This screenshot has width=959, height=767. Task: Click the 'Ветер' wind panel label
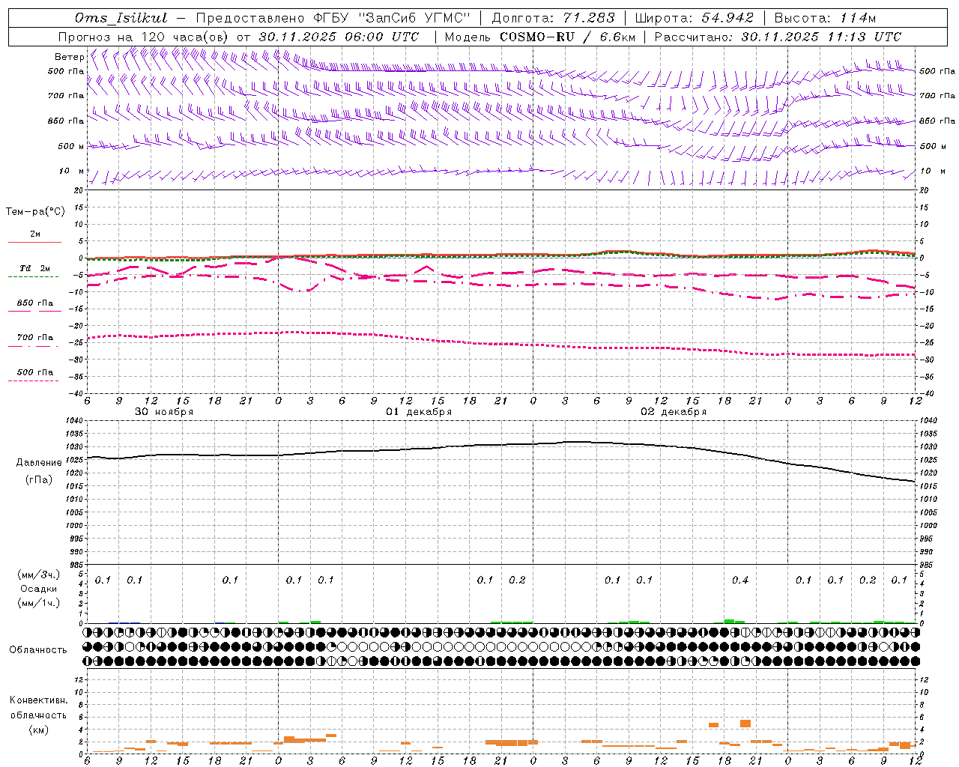(x=69, y=57)
